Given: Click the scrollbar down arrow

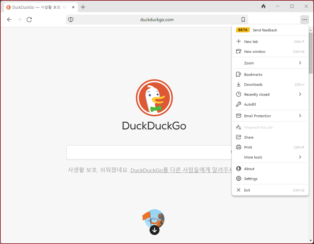Looking at the screenshot, I should coord(311,241).
